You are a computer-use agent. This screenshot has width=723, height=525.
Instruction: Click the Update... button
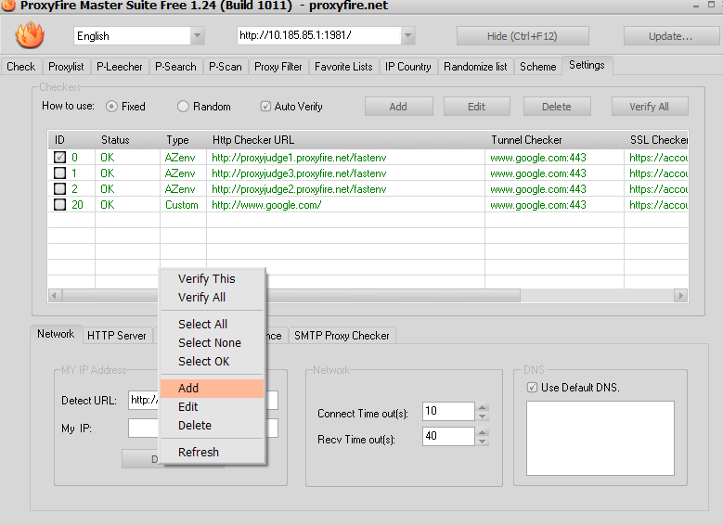[x=670, y=36]
